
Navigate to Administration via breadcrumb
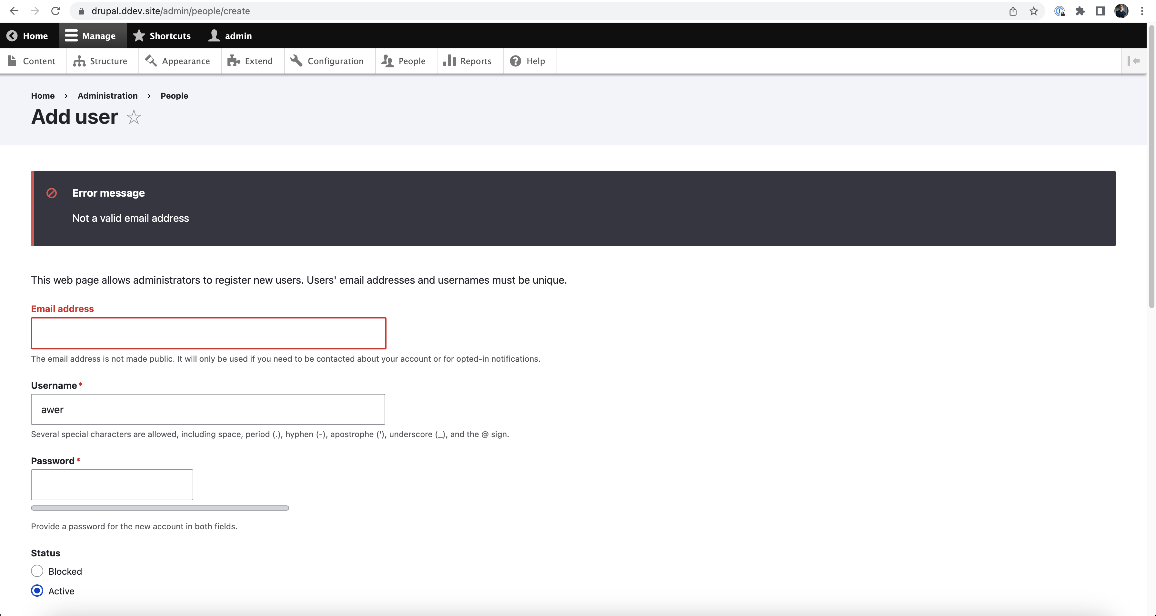pyautogui.click(x=107, y=95)
